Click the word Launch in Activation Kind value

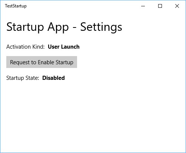(70, 47)
